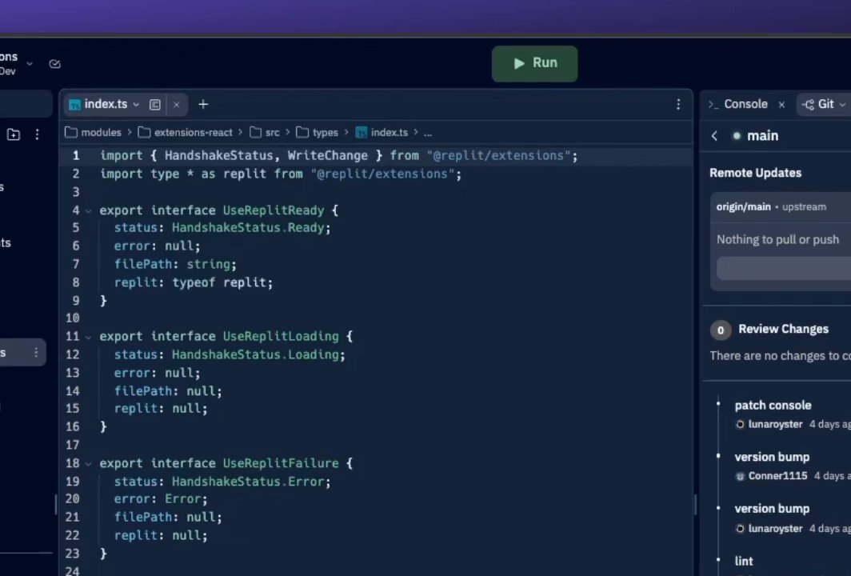Close the index.ts tab

pos(177,105)
